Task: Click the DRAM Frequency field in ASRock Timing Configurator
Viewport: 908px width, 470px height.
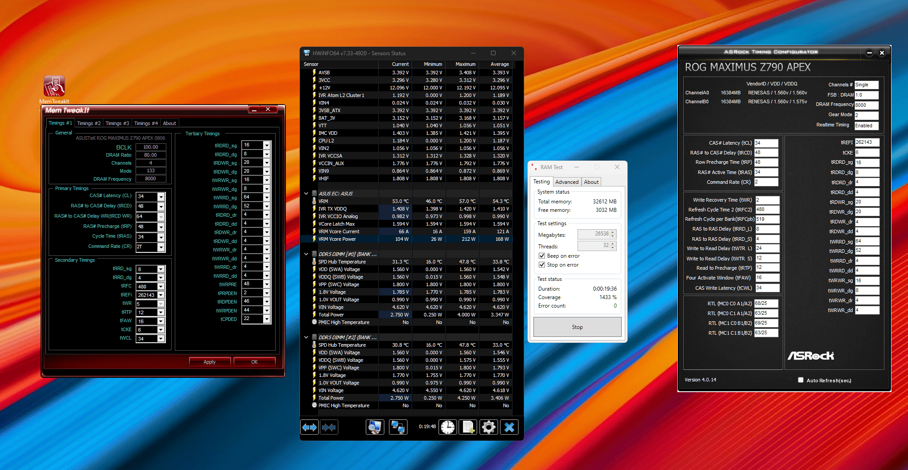Action: tap(866, 105)
